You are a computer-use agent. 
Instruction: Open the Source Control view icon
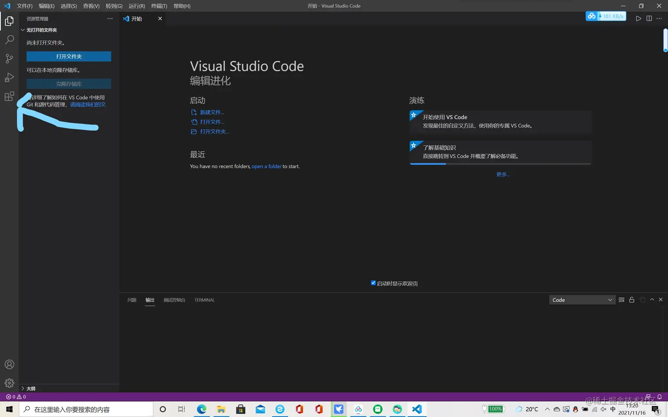point(9,59)
